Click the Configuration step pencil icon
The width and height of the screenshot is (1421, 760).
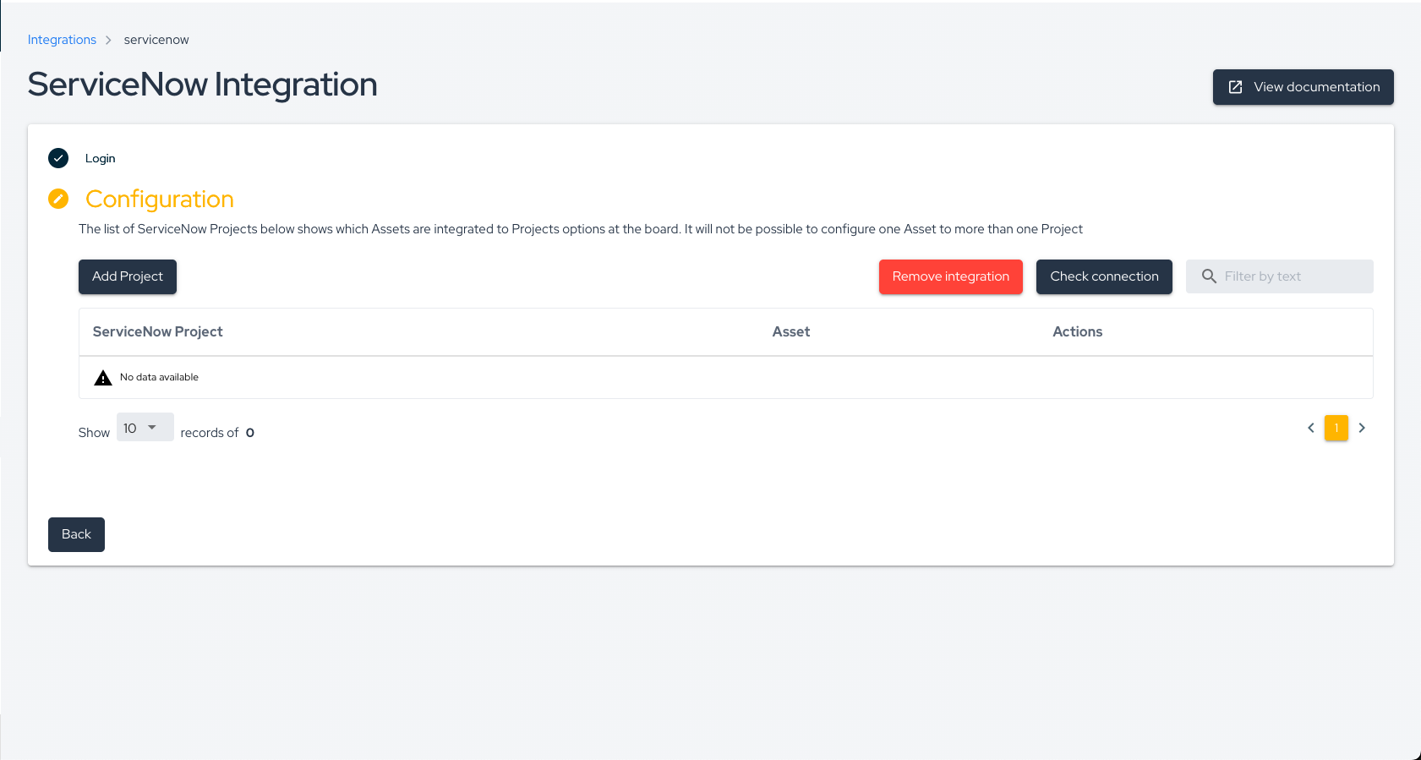click(x=58, y=199)
